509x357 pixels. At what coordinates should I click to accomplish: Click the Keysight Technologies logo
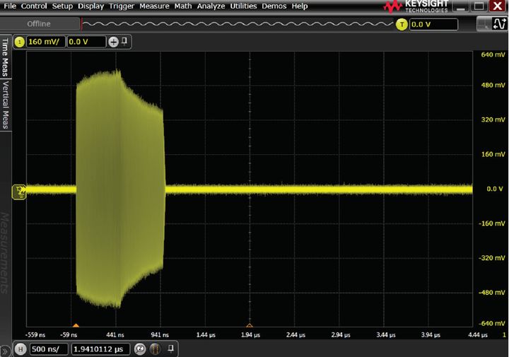416,6
